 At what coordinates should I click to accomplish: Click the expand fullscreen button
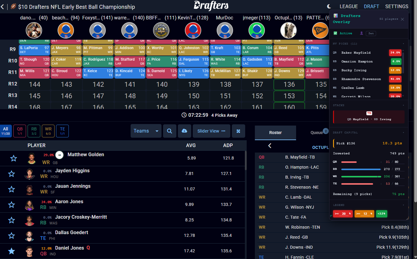click(239, 131)
